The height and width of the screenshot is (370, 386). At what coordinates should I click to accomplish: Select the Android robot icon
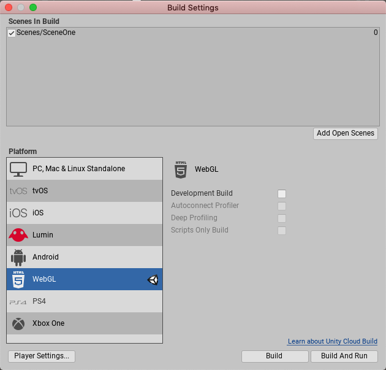pyautogui.click(x=18, y=257)
